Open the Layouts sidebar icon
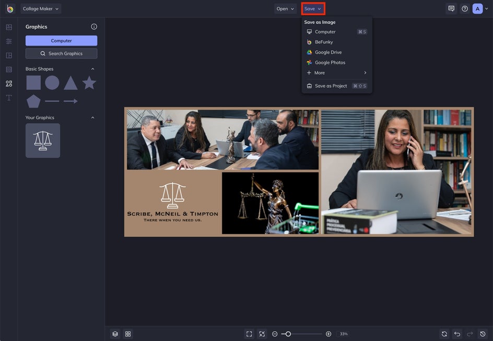This screenshot has height=341, width=493. pyautogui.click(x=9, y=55)
